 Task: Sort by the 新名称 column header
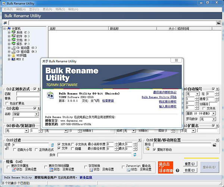point(133,29)
